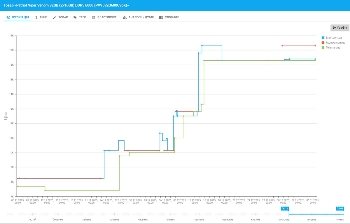The width and height of the screenshot is (350, 224).
Task: Click the hierarchy icon for АНАЛОГИ / ДУБЛІ
Action: [125, 17]
